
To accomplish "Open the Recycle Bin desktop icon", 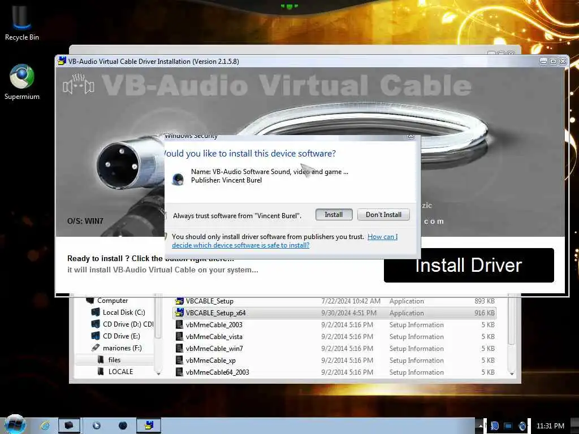I will coord(21,22).
